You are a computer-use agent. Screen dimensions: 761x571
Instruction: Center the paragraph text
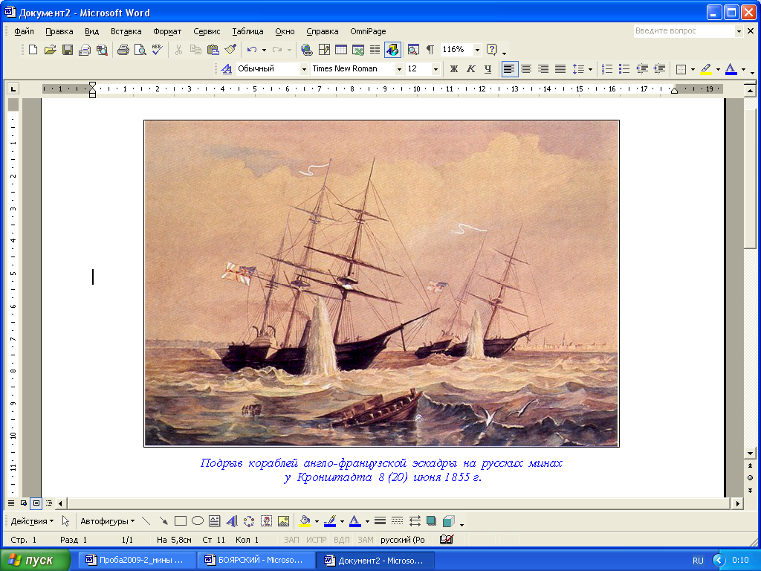[x=526, y=69]
